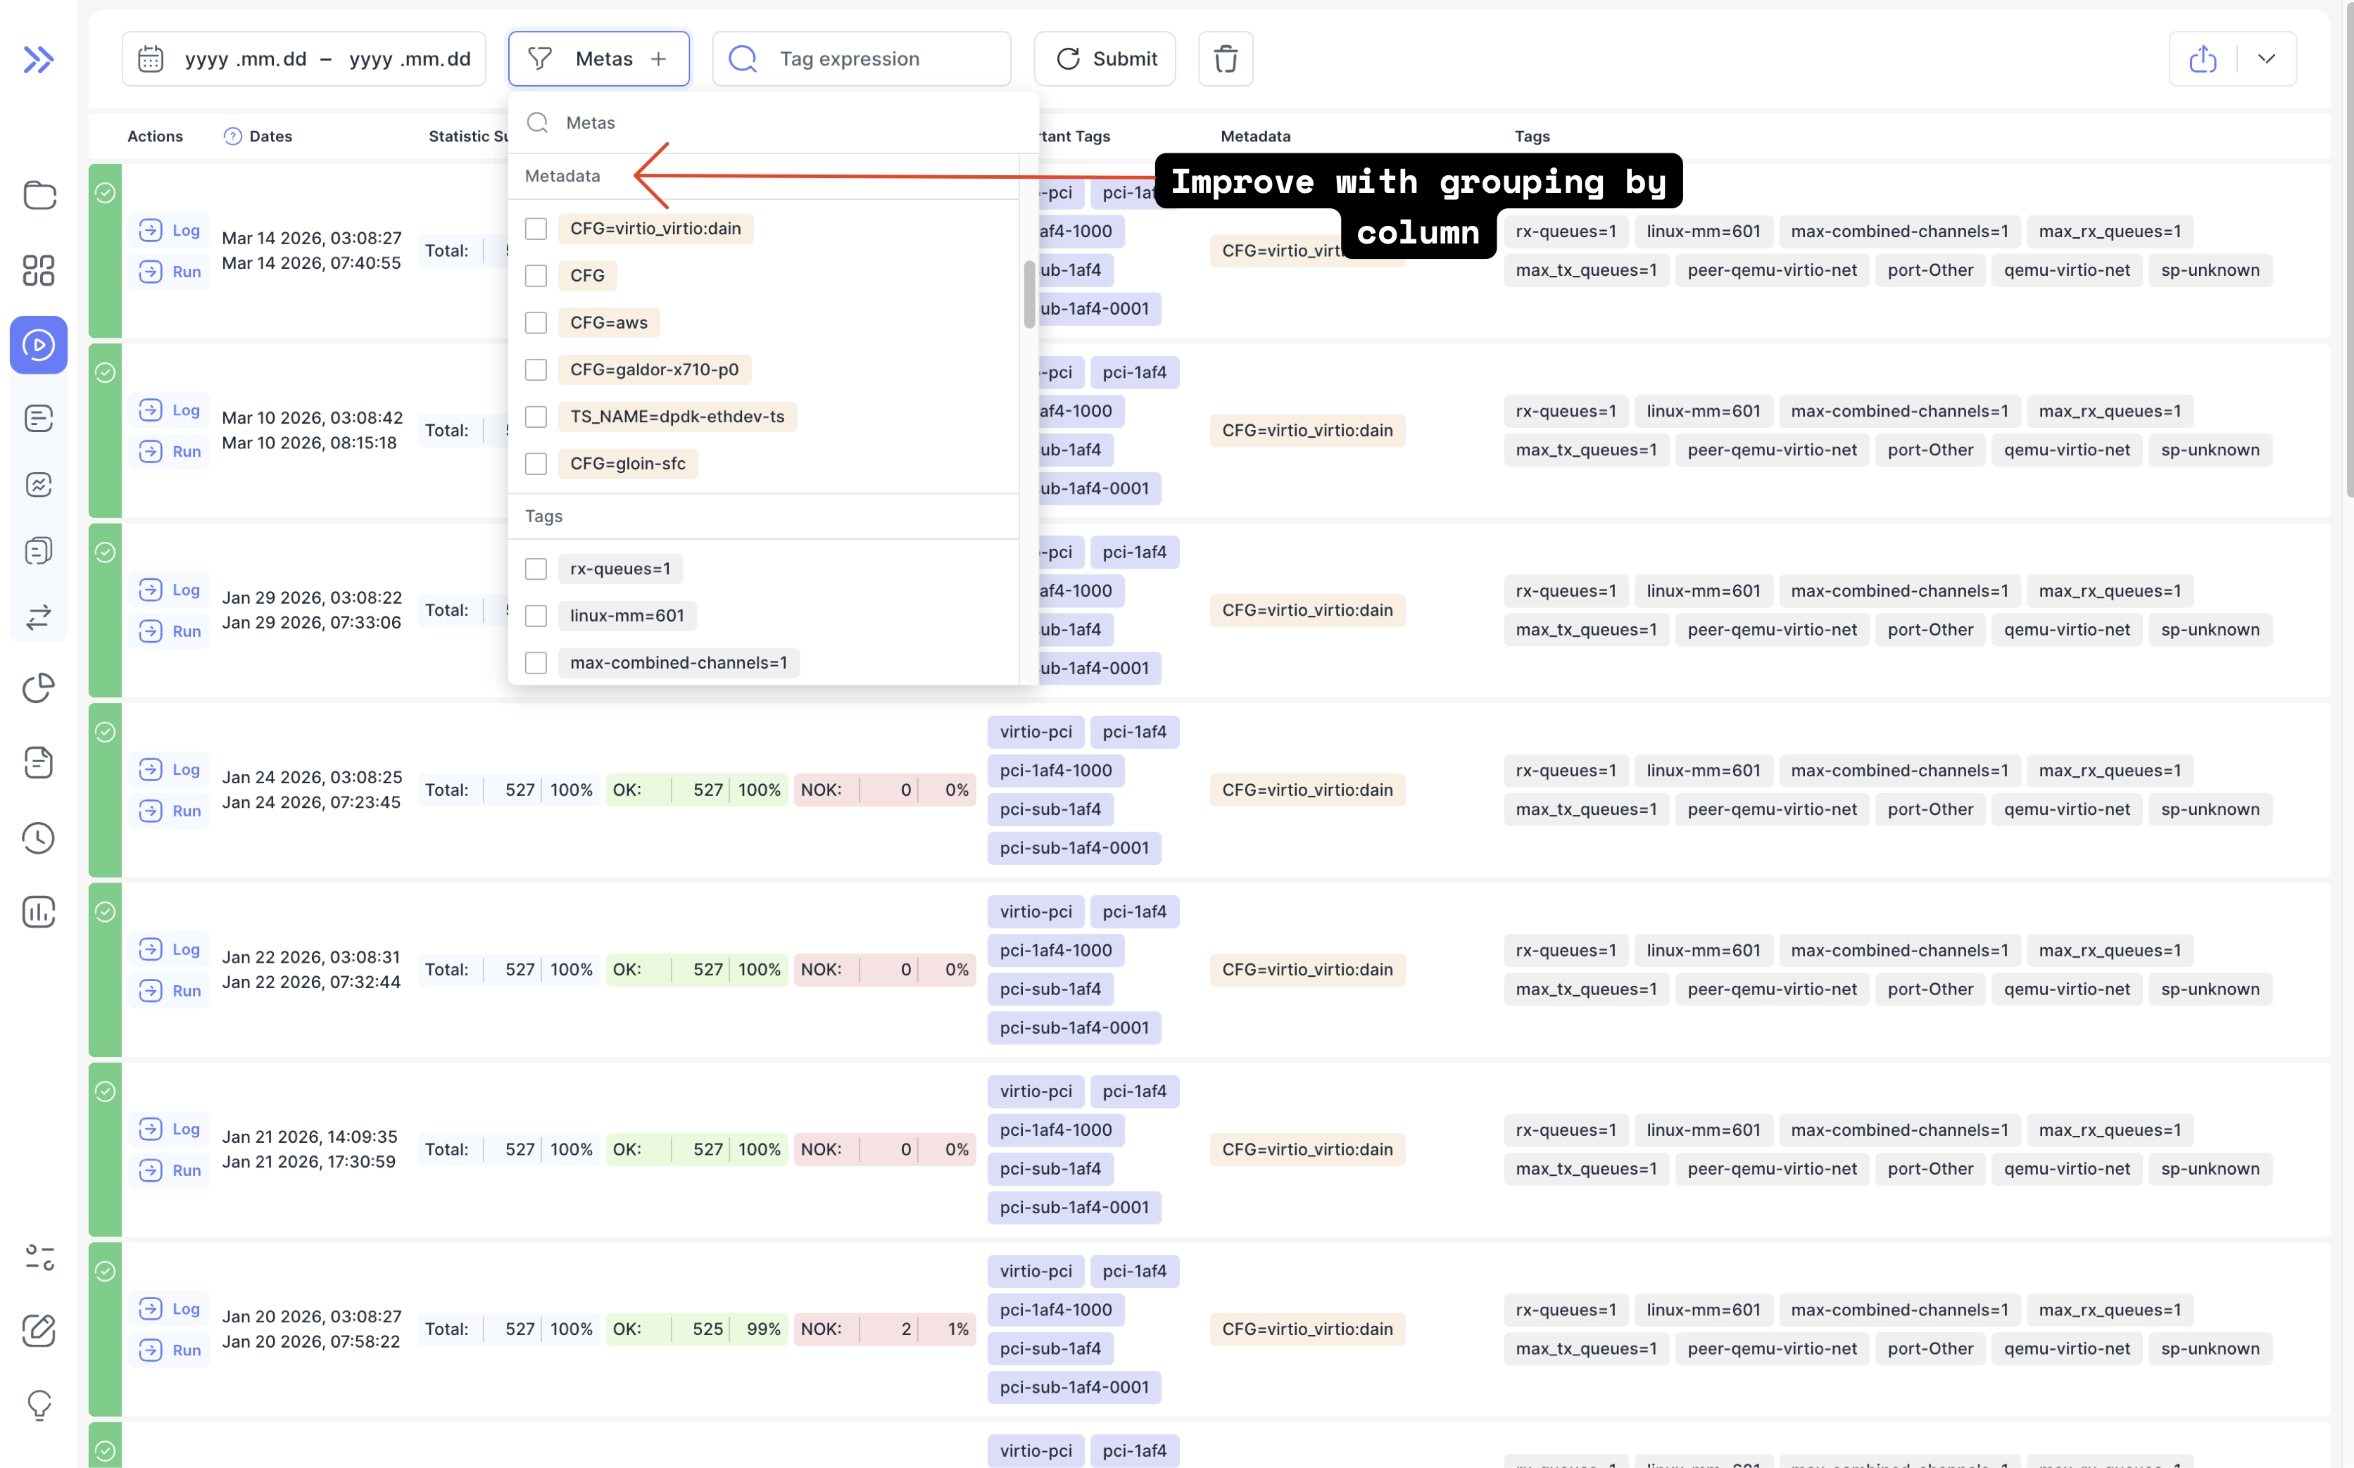Focus the Tag expression search field
The width and height of the screenshot is (2354, 1468).
[x=874, y=59]
